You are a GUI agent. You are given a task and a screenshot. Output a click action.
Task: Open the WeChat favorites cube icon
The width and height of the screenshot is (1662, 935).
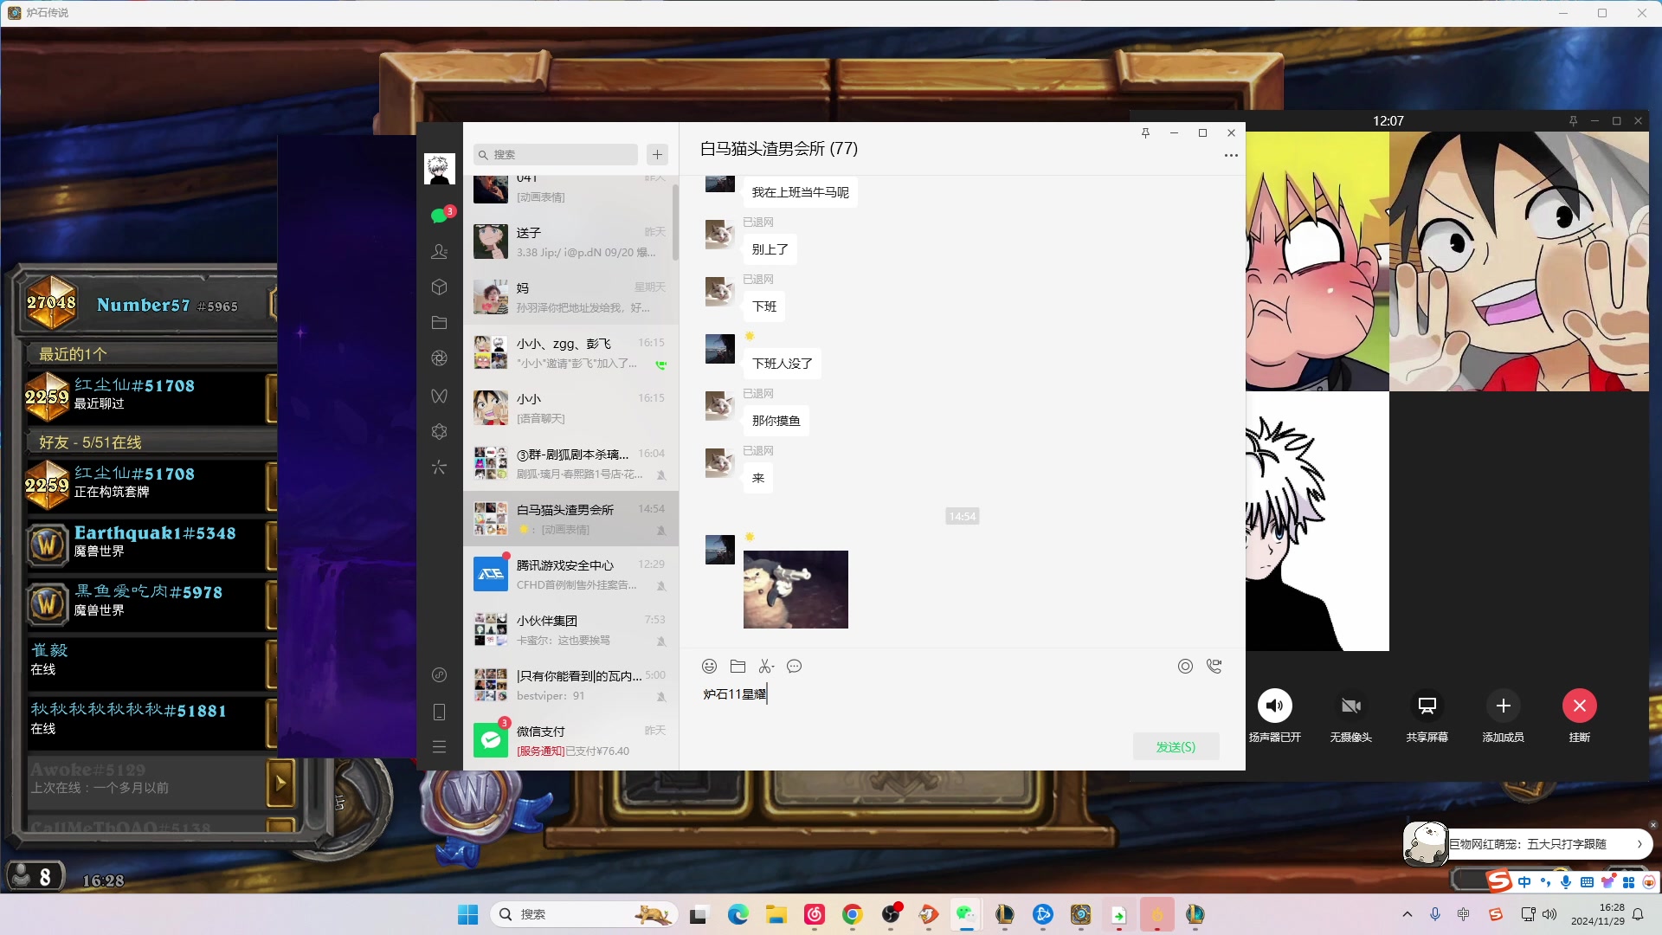click(x=440, y=287)
